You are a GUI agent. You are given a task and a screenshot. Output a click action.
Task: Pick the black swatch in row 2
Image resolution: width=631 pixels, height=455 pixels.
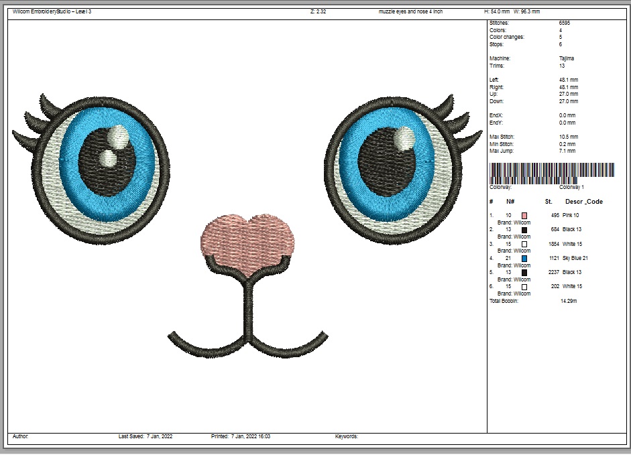click(x=524, y=230)
